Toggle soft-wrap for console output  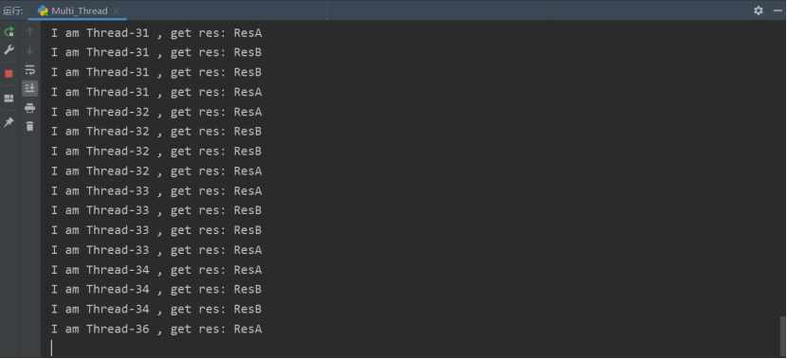pyautogui.click(x=29, y=70)
